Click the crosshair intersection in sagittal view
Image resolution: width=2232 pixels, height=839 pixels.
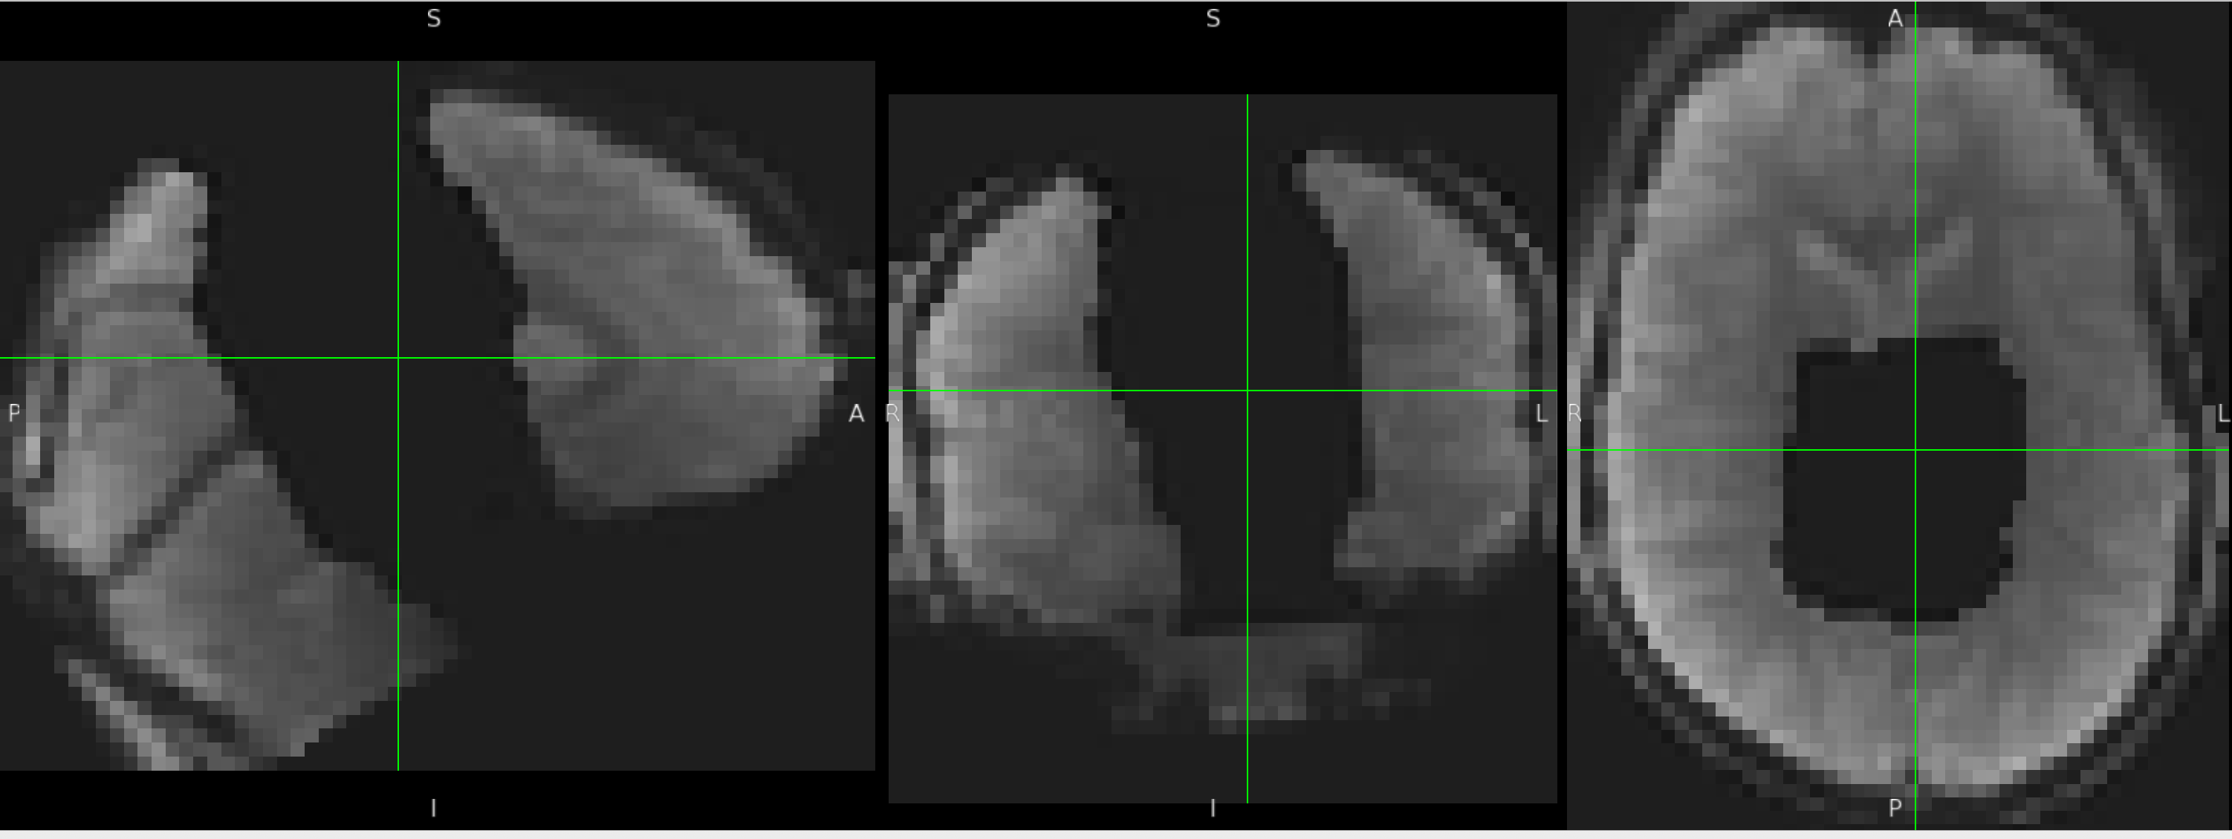pyautogui.click(x=398, y=358)
